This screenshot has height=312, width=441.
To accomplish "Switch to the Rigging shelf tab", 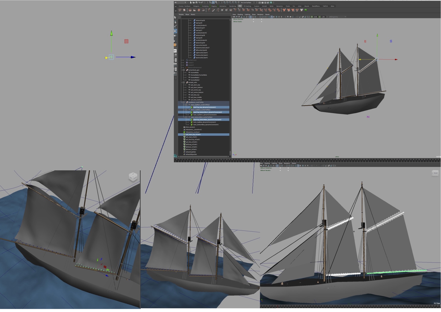I will click(214, 6).
